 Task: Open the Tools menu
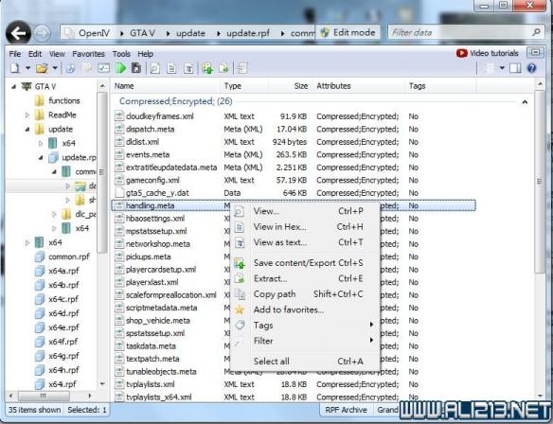coord(121,54)
